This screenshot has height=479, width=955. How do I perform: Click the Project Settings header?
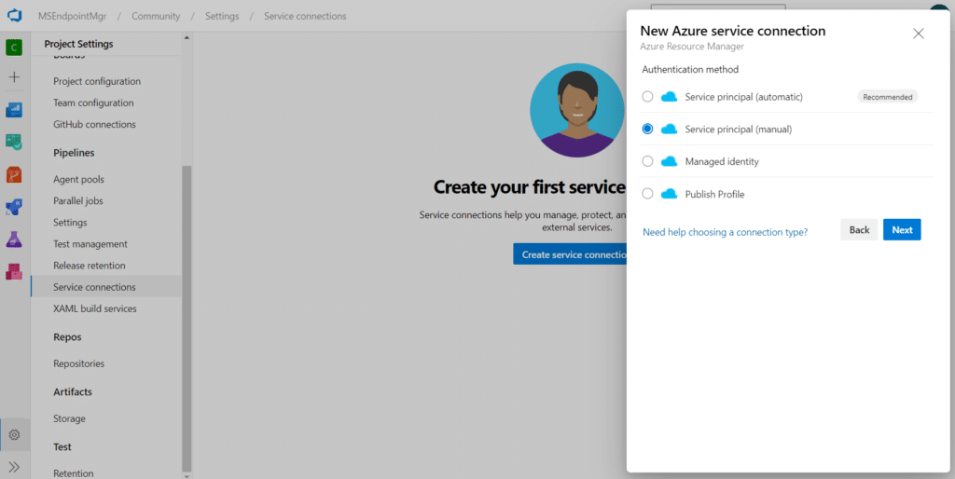coord(78,44)
